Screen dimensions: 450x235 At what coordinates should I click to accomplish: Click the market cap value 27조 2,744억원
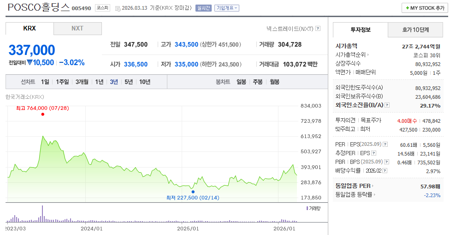pyautogui.click(x=421, y=46)
